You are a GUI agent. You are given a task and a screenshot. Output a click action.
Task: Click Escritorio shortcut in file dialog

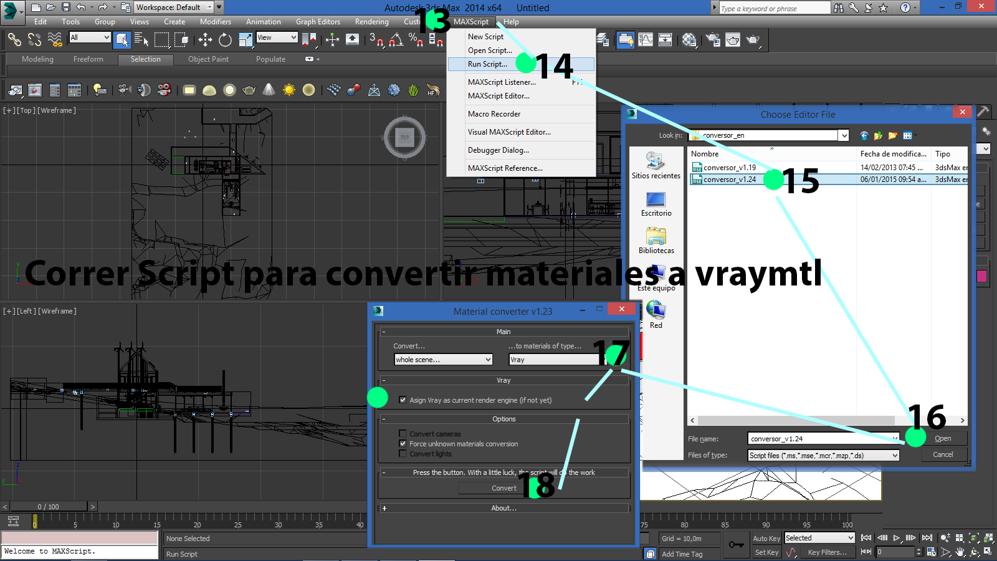click(x=656, y=204)
